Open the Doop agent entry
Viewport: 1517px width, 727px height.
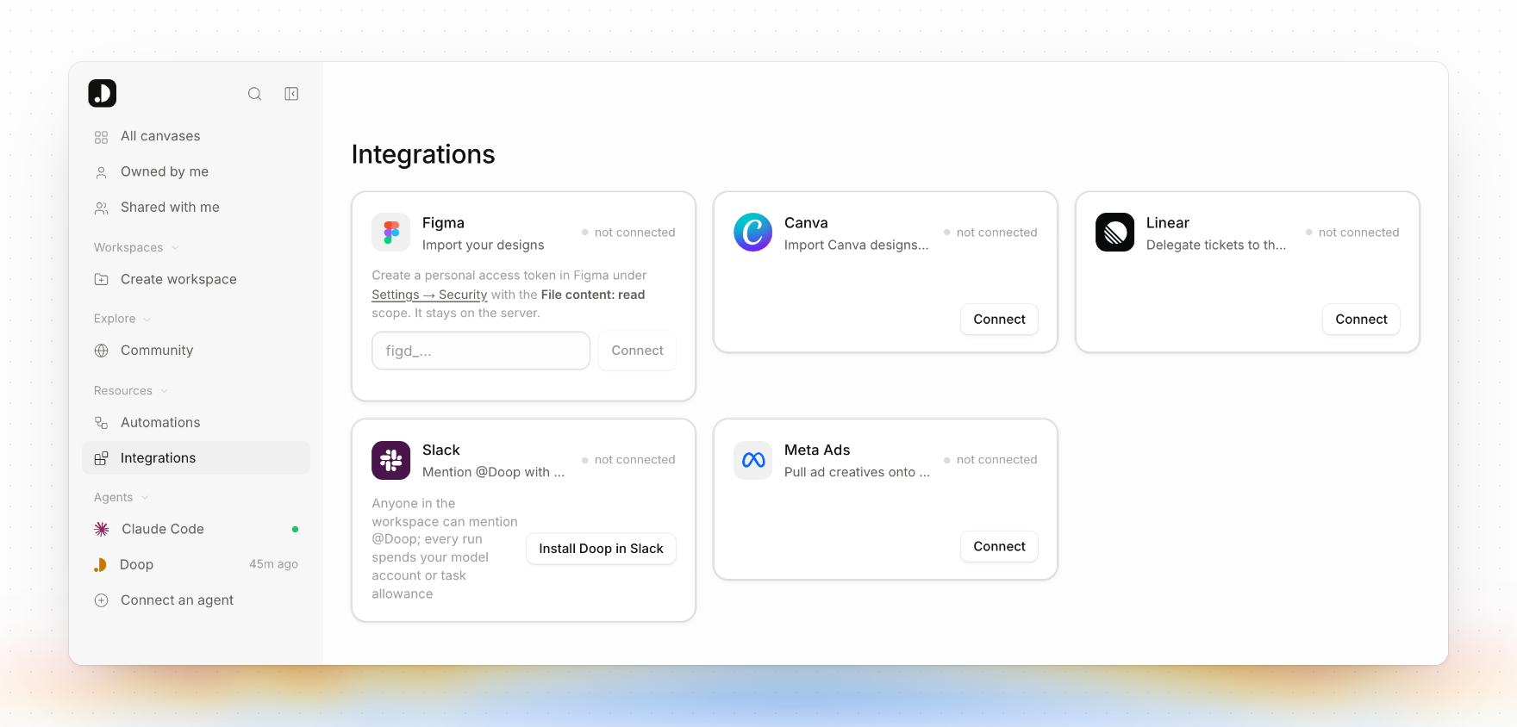coord(196,564)
